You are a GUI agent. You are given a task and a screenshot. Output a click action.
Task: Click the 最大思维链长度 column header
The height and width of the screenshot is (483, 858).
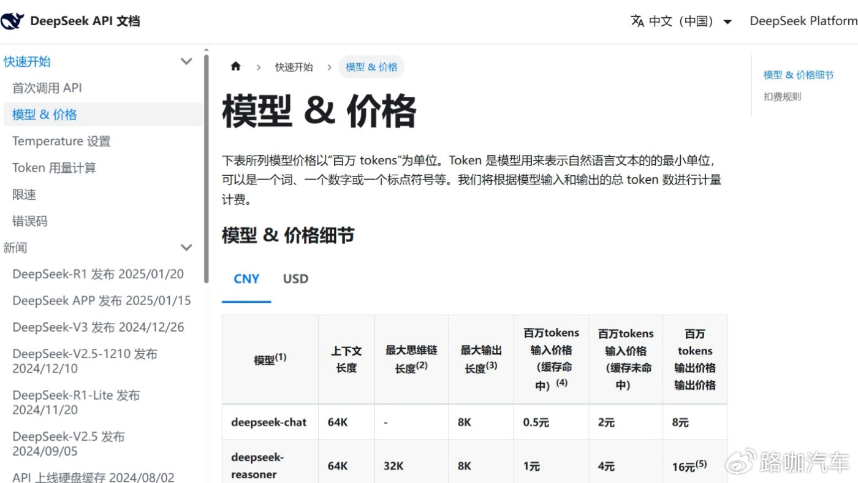point(411,359)
